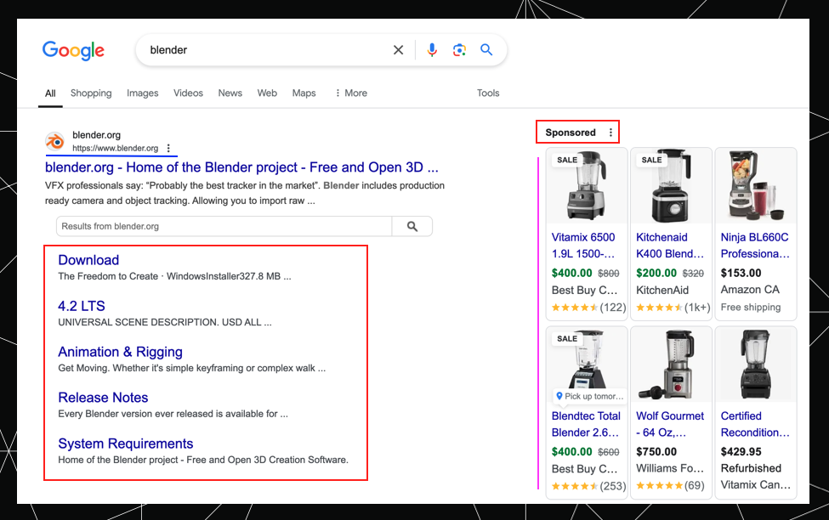Open the Download sitelink
Viewport: 829px width, 520px height.
pyautogui.click(x=88, y=260)
